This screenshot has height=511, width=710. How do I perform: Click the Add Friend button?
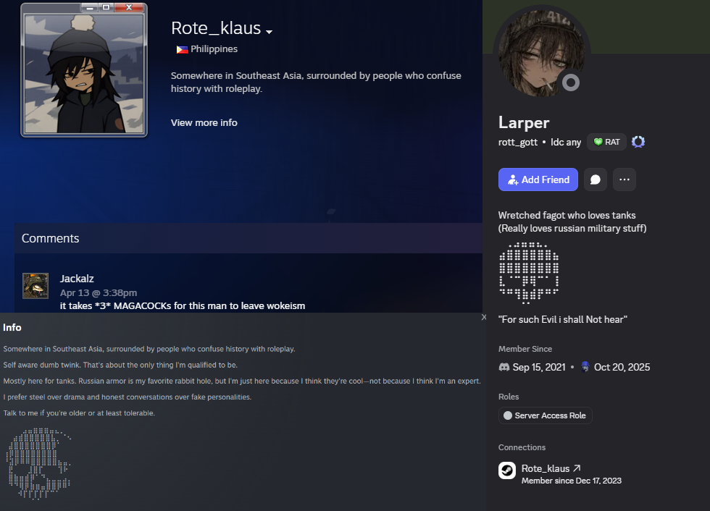click(x=538, y=180)
